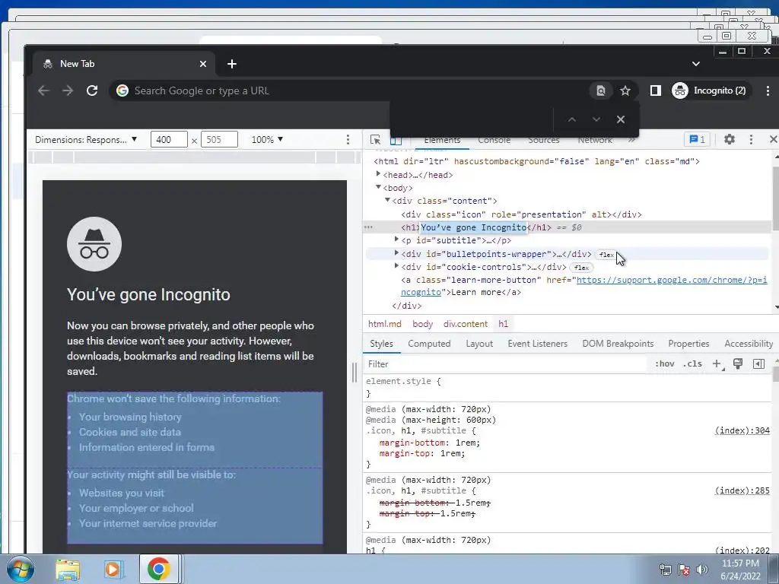
Task: Click the browser forward arrow
Action: 68,90
